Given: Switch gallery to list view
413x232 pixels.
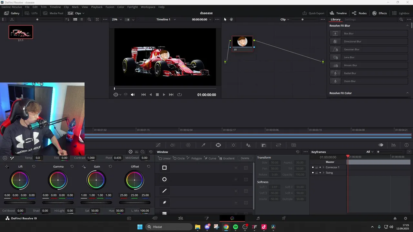Looking at the screenshot, I should click(x=81, y=19).
